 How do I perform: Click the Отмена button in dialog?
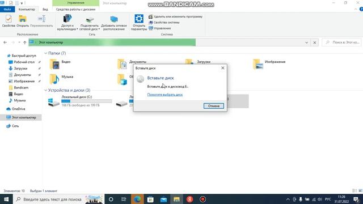pyautogui.click(x=214, y=106)
